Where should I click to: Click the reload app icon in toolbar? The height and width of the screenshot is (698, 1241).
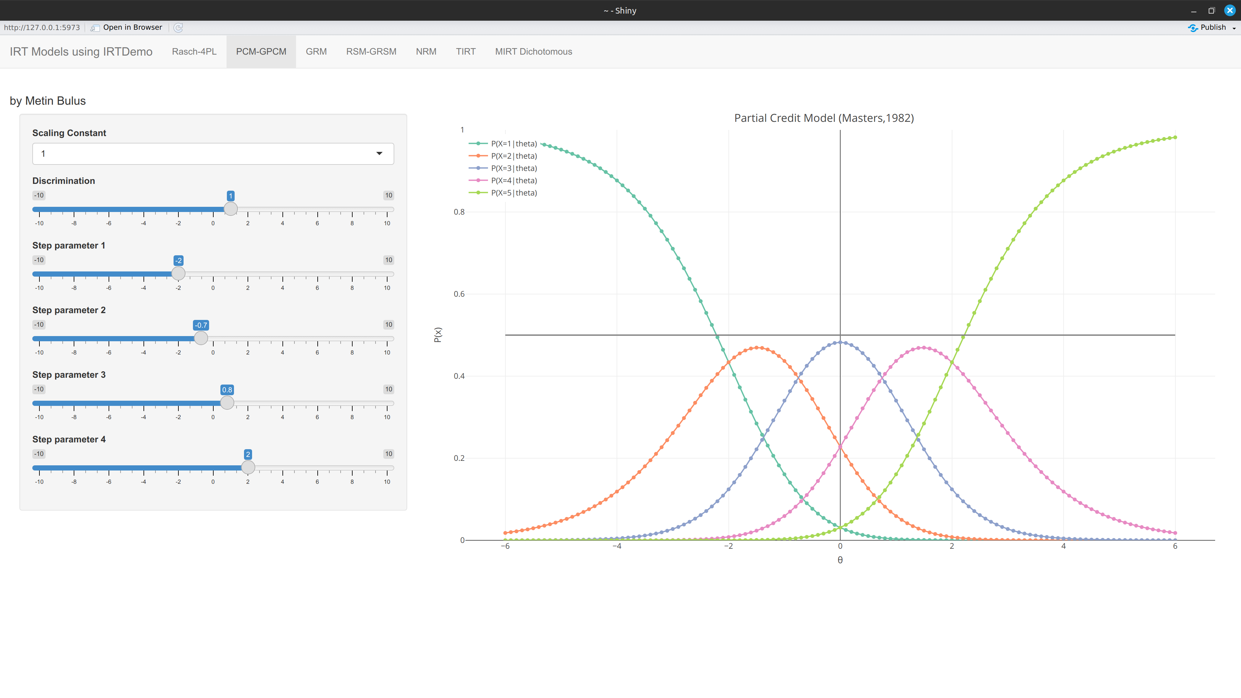178,27
